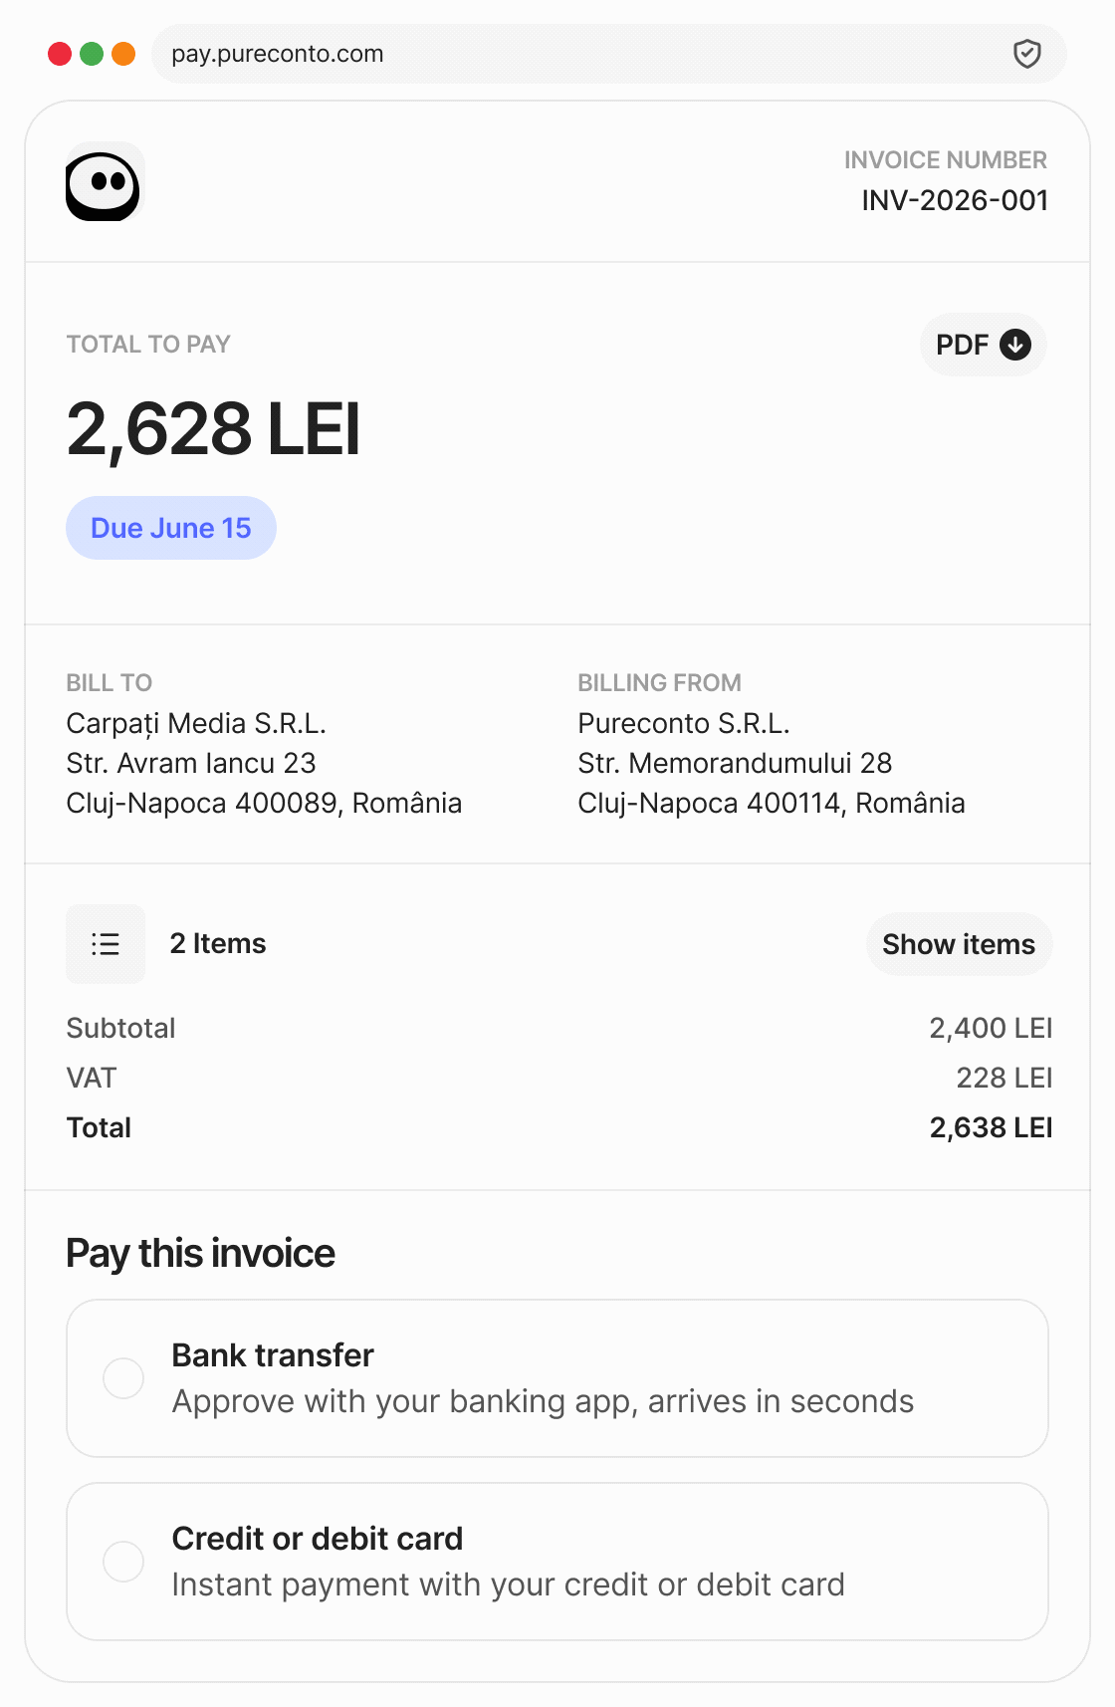This screenshot has height=1707, width=1115.
Task: Select the Bank transfer radio button
Action: pos(123,1378)
